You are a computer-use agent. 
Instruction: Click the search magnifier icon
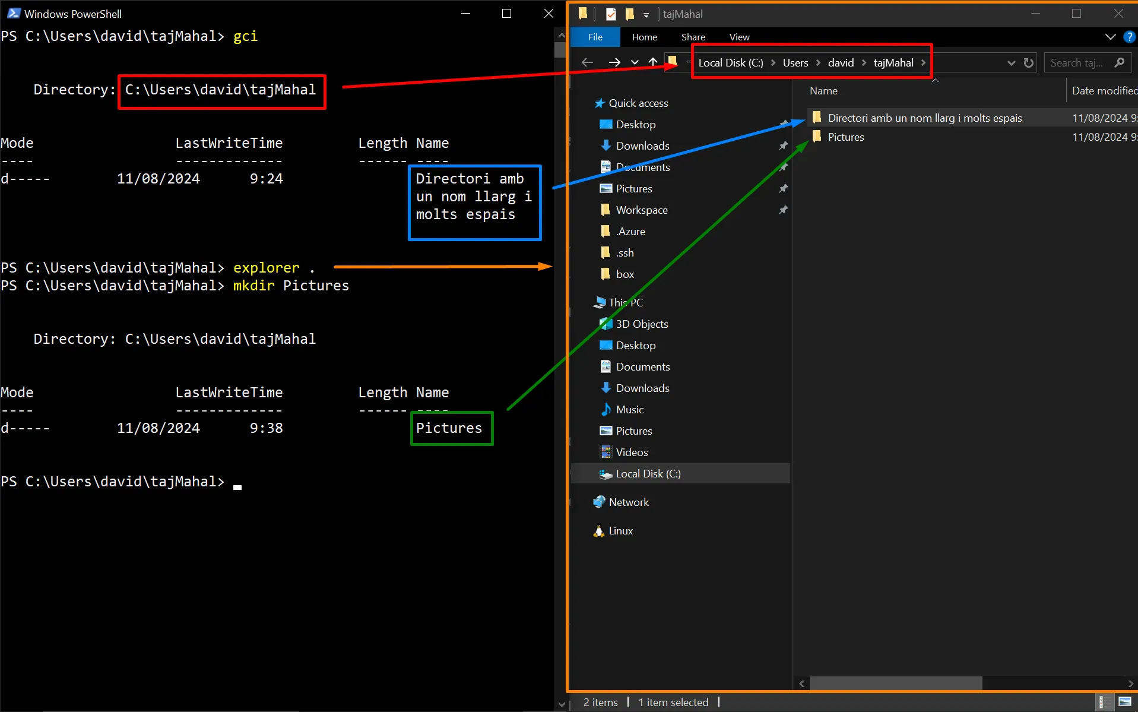[x=1120, y=62]
